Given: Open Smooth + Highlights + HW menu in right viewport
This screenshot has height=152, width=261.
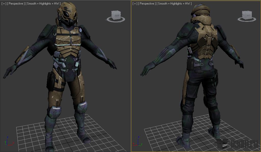Looking at the screenshot, I should tap(174, 4).
